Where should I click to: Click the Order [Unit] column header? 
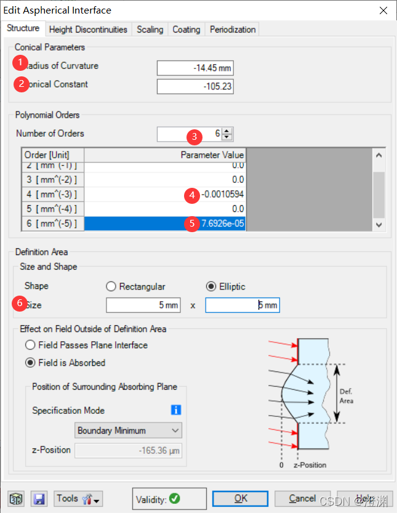pyautogui.click(x=53, y=155)
